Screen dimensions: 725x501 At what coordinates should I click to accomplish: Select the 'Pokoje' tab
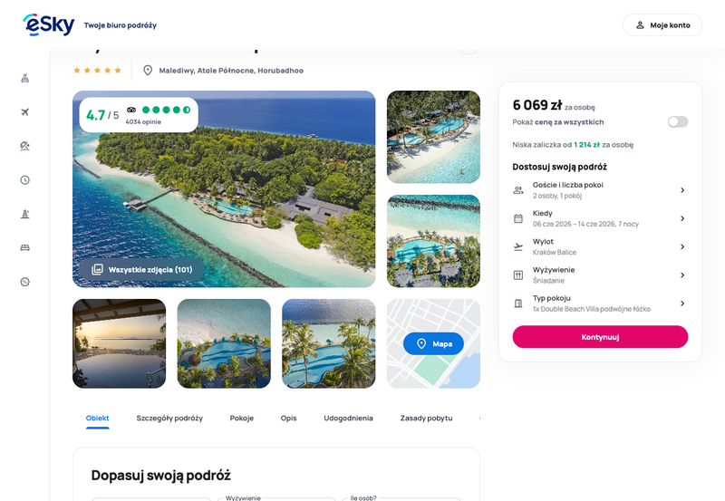tap(242, 419)
